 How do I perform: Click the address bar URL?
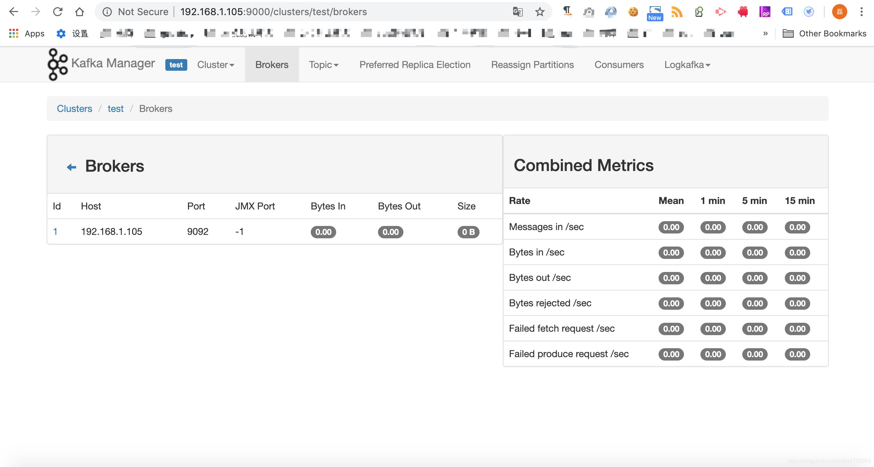pos(274,12)
